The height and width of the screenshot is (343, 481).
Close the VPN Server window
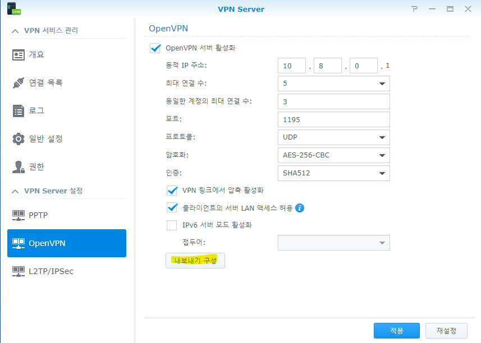click(x=468, y=9)
